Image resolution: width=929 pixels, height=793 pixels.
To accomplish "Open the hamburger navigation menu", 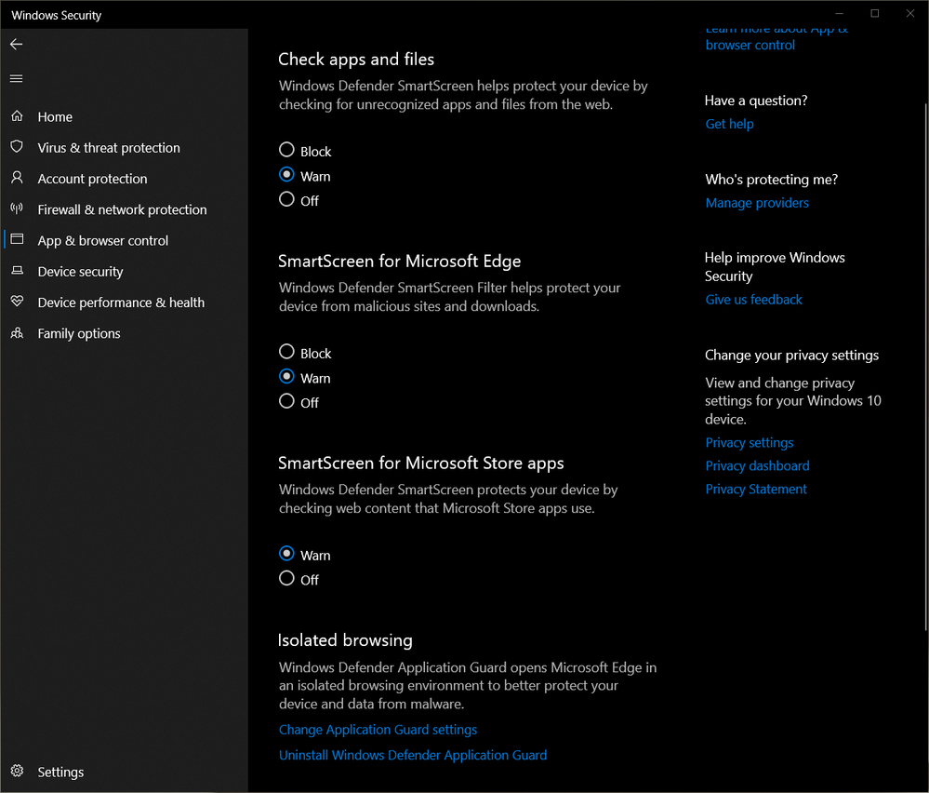I will point(17,78).
